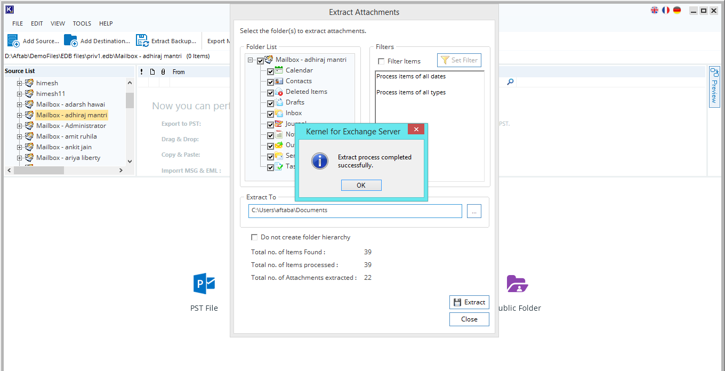
Task: Uncheck the Mailbox - adhiraj mantri root checkbox
Action: [x=260, y=61]
